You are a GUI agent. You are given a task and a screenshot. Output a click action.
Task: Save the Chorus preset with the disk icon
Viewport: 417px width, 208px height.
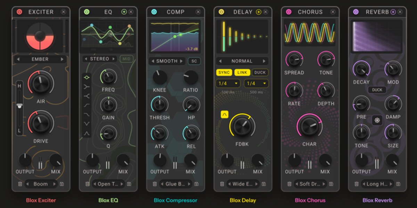pos(331,184)
